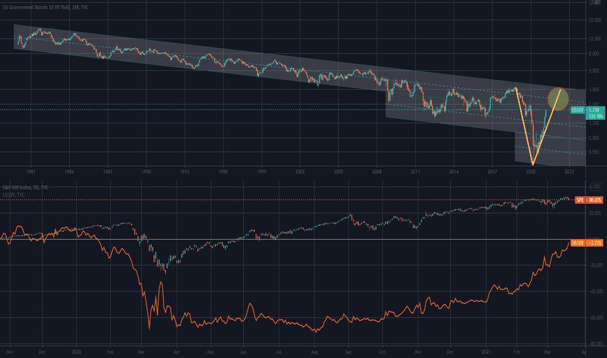Screen dimensions: 607x358
Task: Click the 5.000 price scale value
Action: point(594,71)
